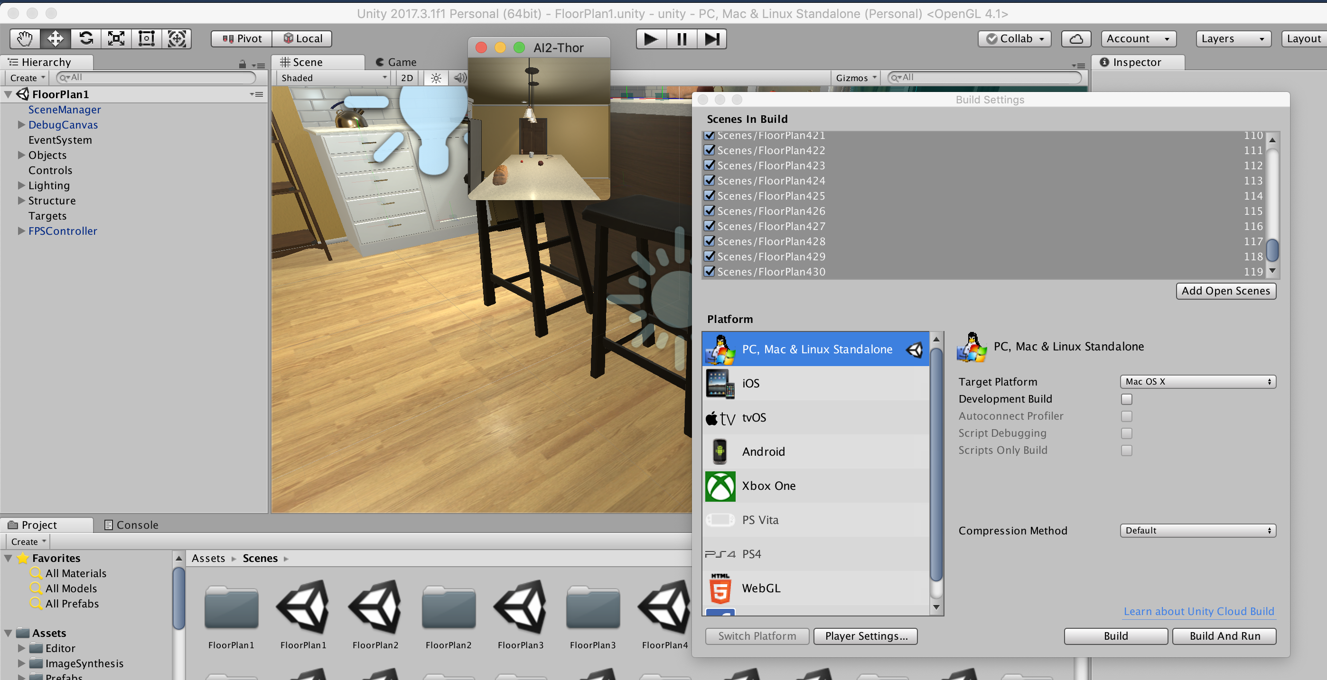This screenshot has height=680, width=1327.
Task: Select the Rect Transform tool
Action: [146, 38]
